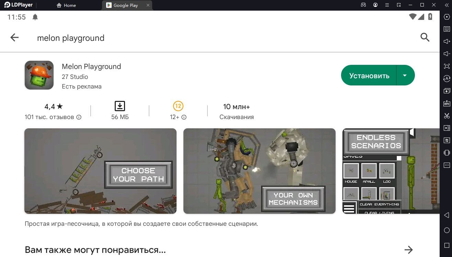The image size is (452, 257).
Task: Click the pop-out window icon in title bar
Action: (399, 5)
